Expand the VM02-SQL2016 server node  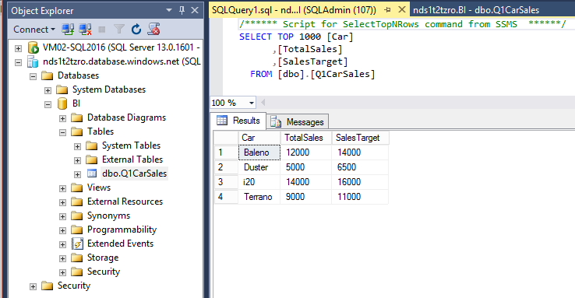coord(19,48)
